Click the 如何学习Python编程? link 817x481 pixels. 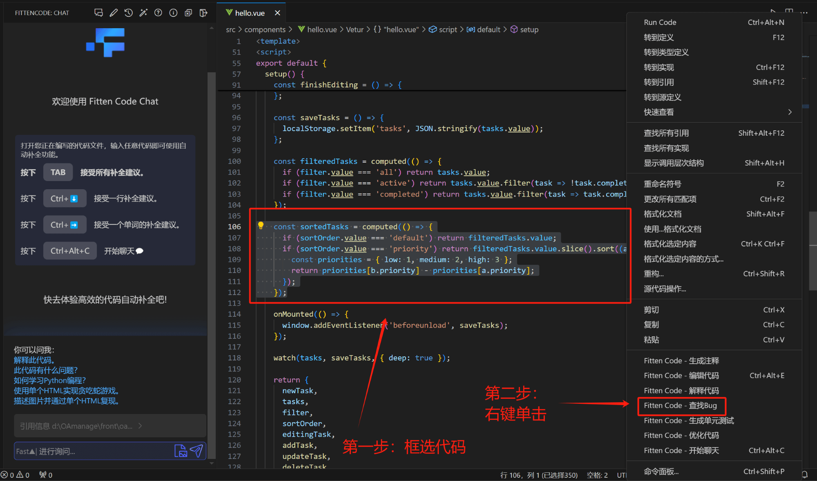50,380
